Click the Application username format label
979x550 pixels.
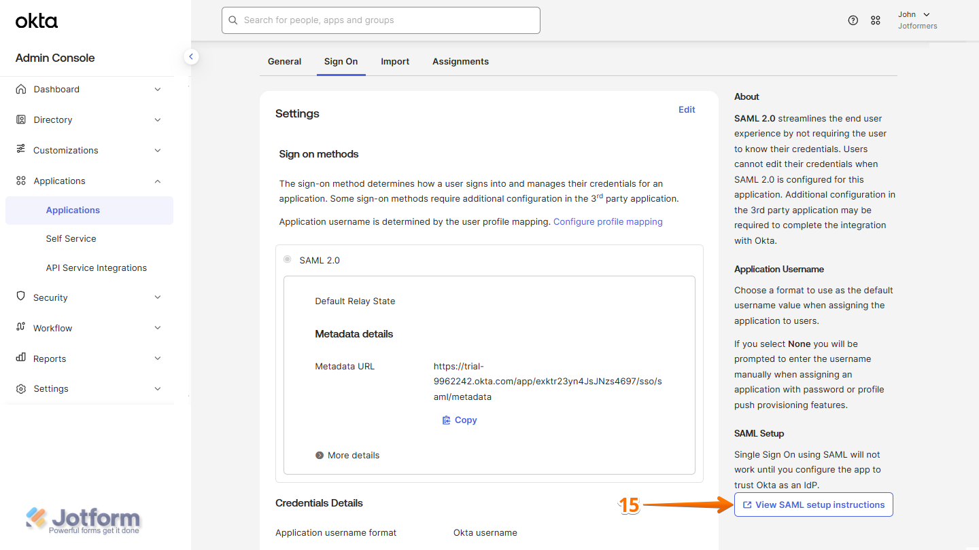coord(336,533)
